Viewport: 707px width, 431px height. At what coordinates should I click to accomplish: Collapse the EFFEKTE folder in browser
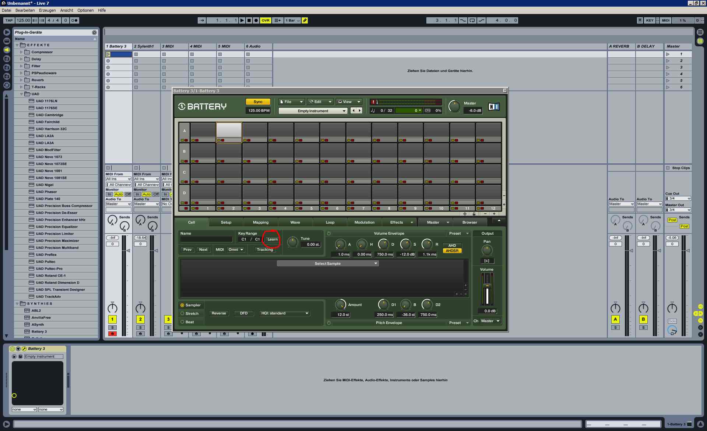tap(17, 45)
